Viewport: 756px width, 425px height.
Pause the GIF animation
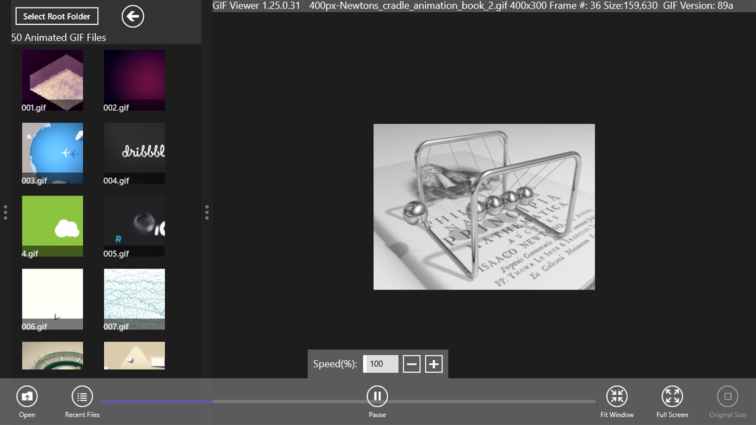377,397
